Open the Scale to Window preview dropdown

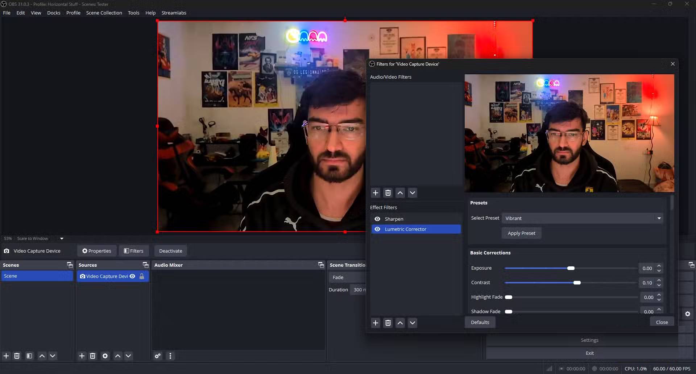[x=62, y=238]
